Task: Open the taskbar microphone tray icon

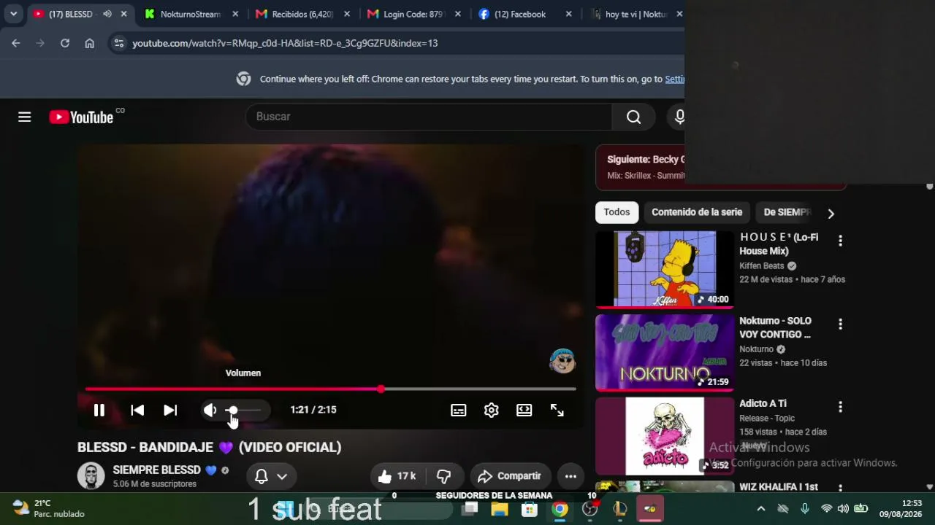Action: tap(804, 508)
